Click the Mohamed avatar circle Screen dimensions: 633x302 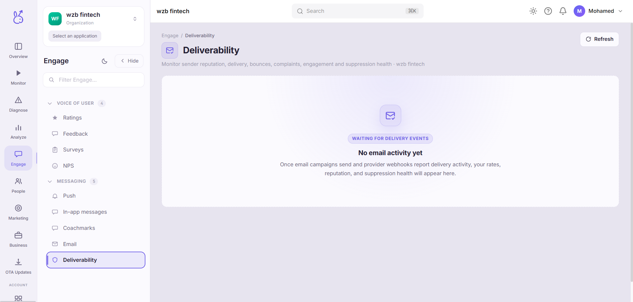coord(579,11)
